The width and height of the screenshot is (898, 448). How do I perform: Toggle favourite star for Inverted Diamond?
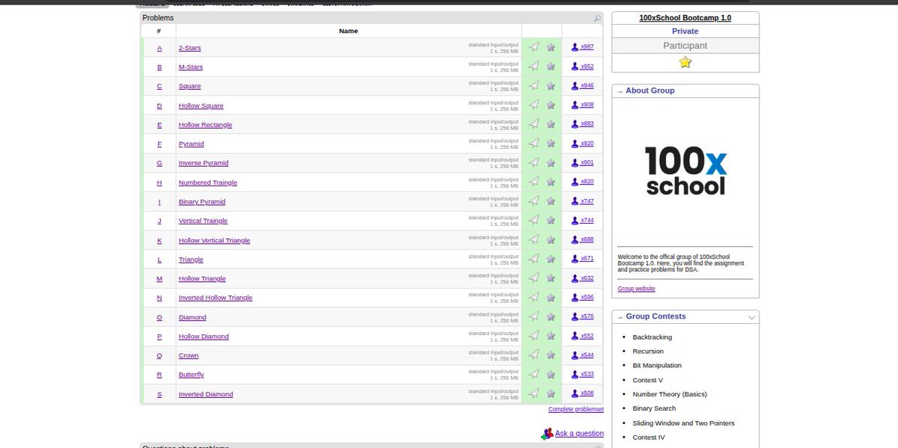pos(551,393)
